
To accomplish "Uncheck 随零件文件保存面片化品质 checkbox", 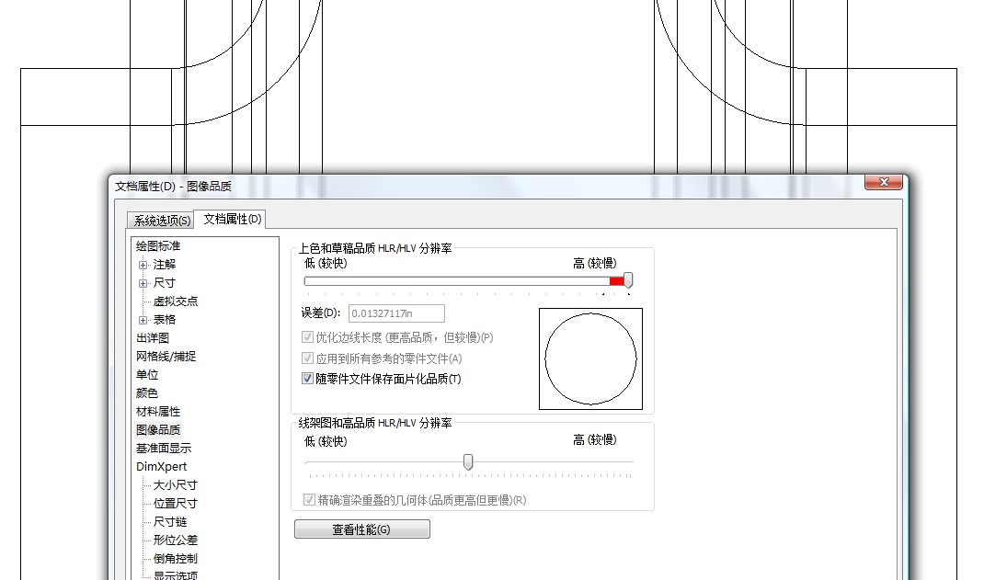I will pyautogui.click(x=308, y=379).
